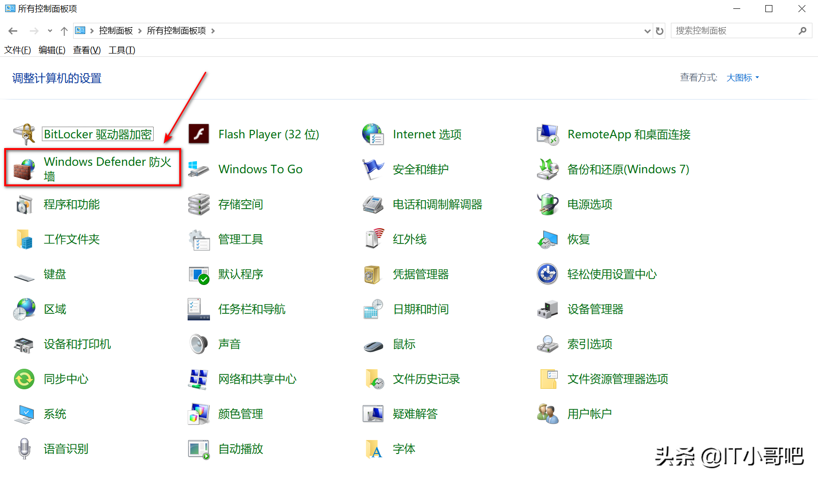818x481 pixels.
Task: Open BitLocker 驱动器加密
Action: tap(97, 134)
